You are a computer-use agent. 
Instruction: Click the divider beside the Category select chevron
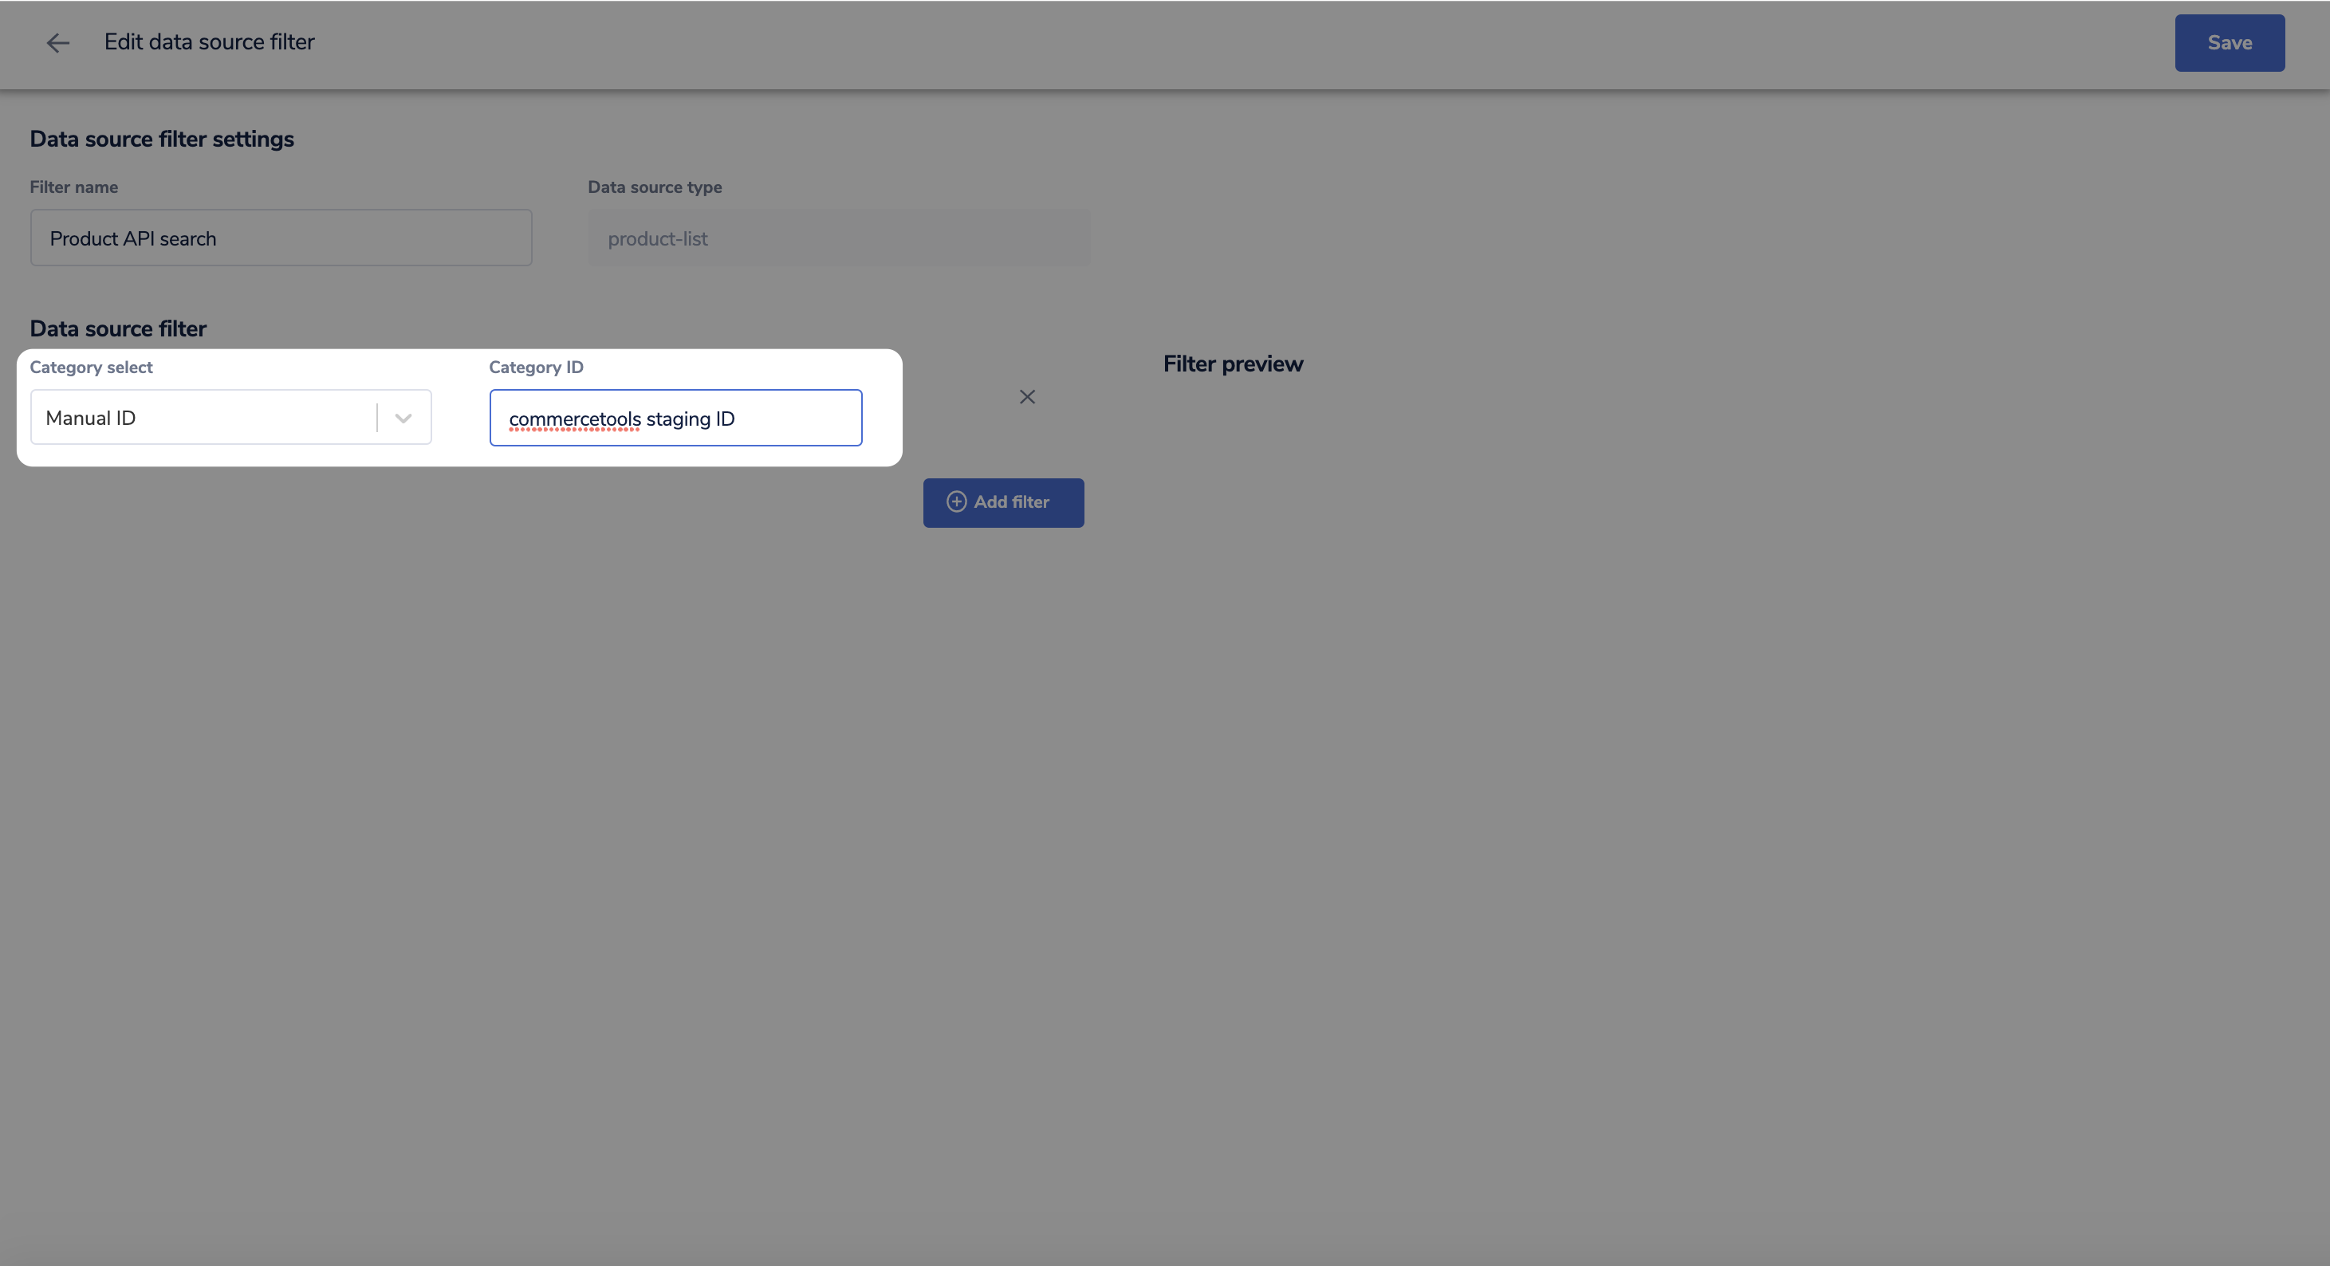377,418
